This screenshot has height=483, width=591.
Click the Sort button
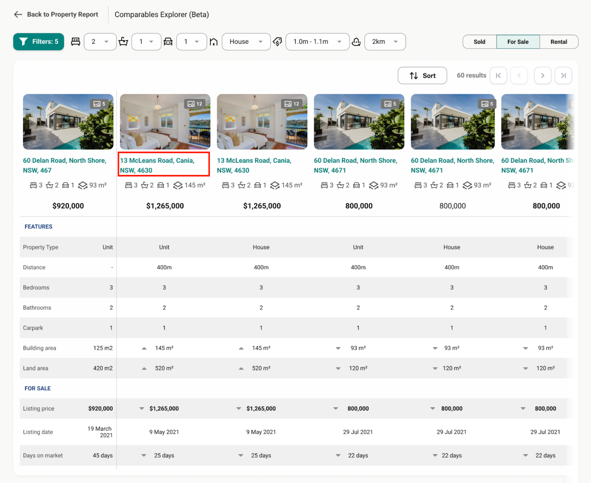pyautogui.click(x=422, y=75)
